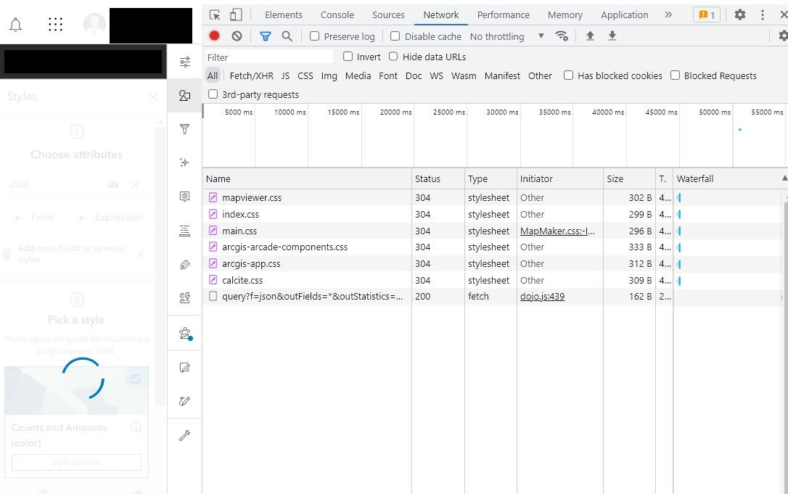Open the No throttling dropdown
This screenshot has height=494, width=788.
click(506, 36)
